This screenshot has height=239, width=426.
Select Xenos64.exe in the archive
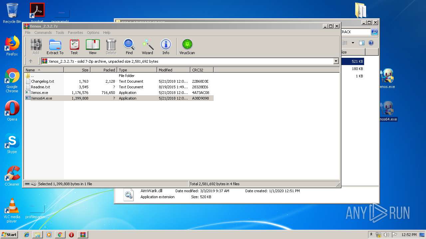coord(119,98)
